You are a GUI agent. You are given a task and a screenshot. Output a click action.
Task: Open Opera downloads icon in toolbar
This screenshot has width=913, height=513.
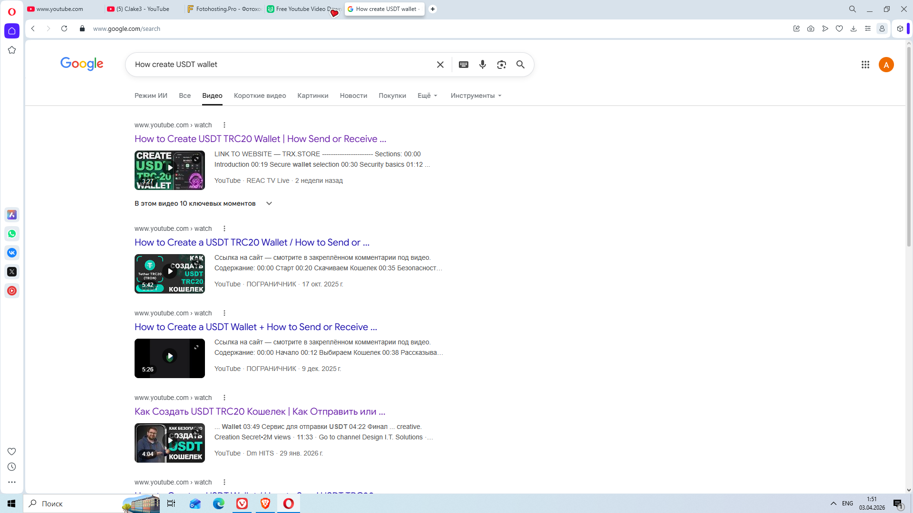coord(854,28)
